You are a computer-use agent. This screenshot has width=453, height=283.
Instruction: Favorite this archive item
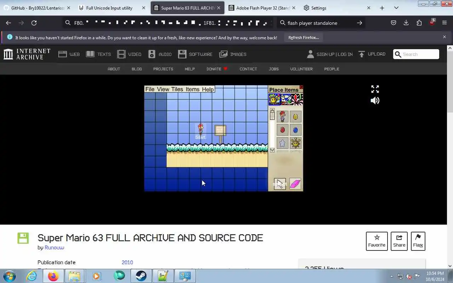coord(377,241)
